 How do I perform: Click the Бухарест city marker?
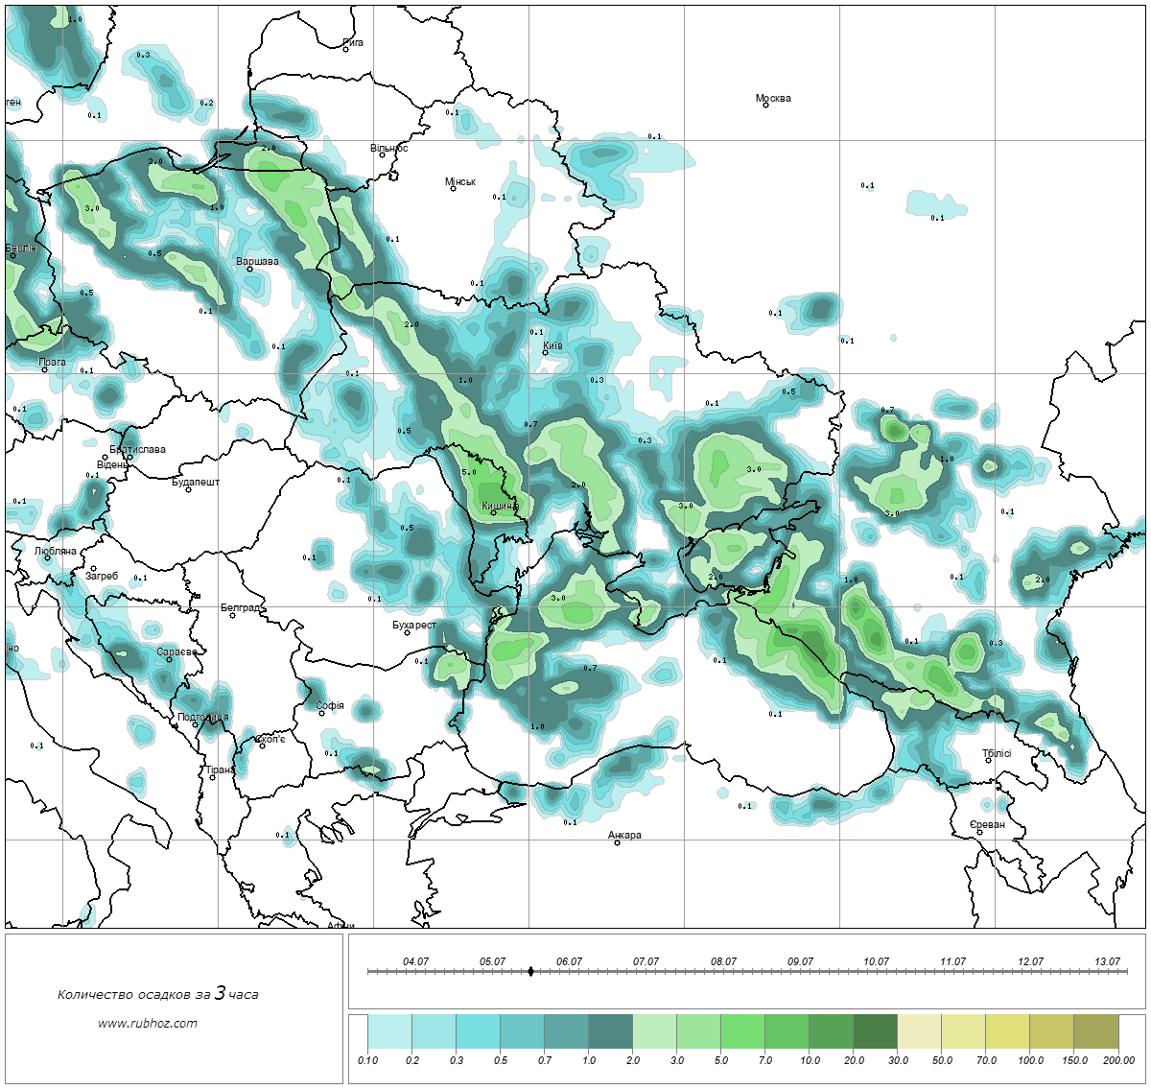[408, 632]
